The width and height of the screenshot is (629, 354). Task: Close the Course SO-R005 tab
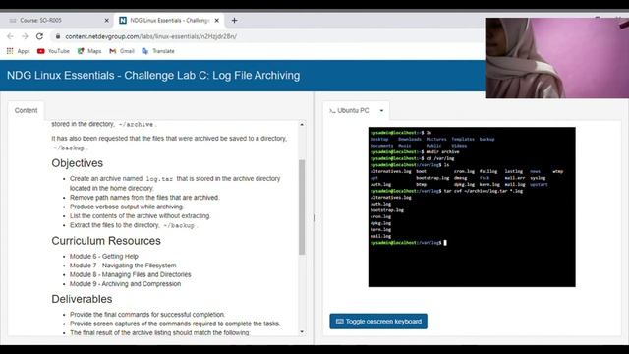pos(107,20)
